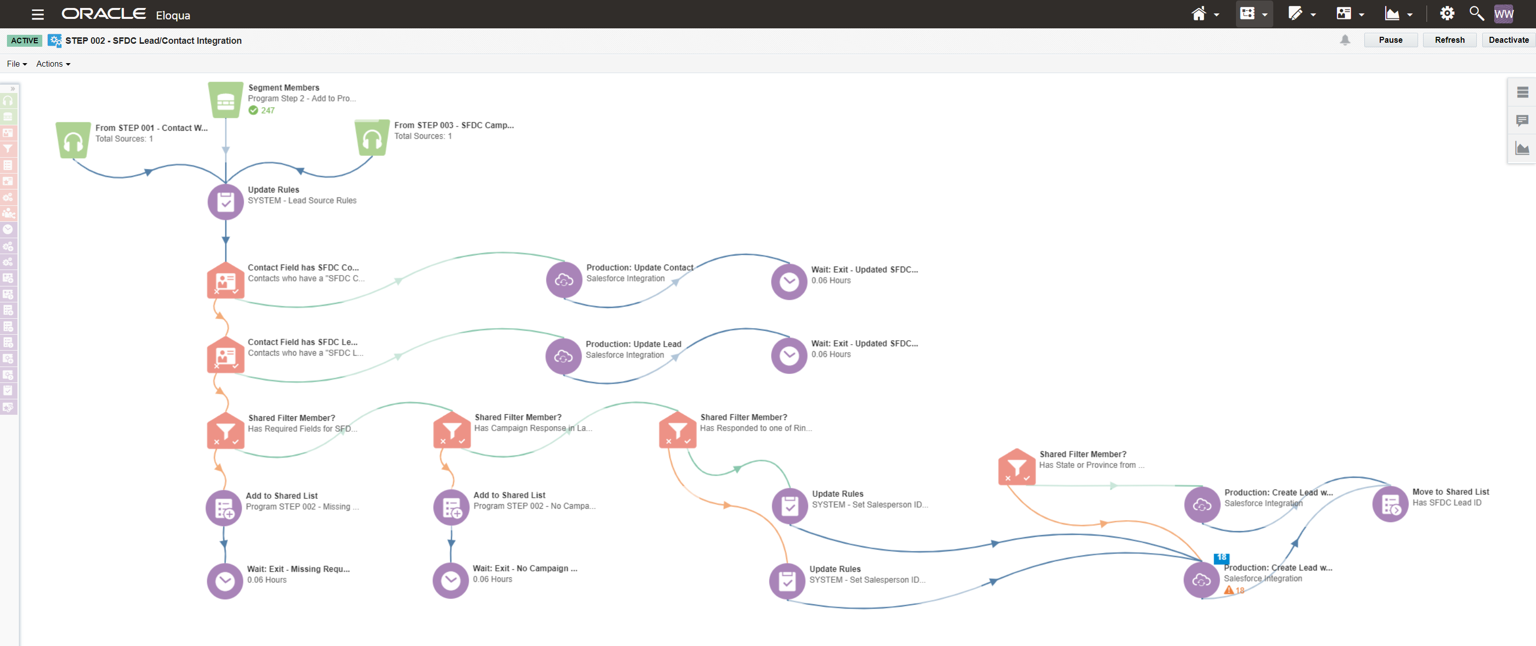Screen dimensions: 1536x646
Task: Open the Actions menu
Action: 53,64
